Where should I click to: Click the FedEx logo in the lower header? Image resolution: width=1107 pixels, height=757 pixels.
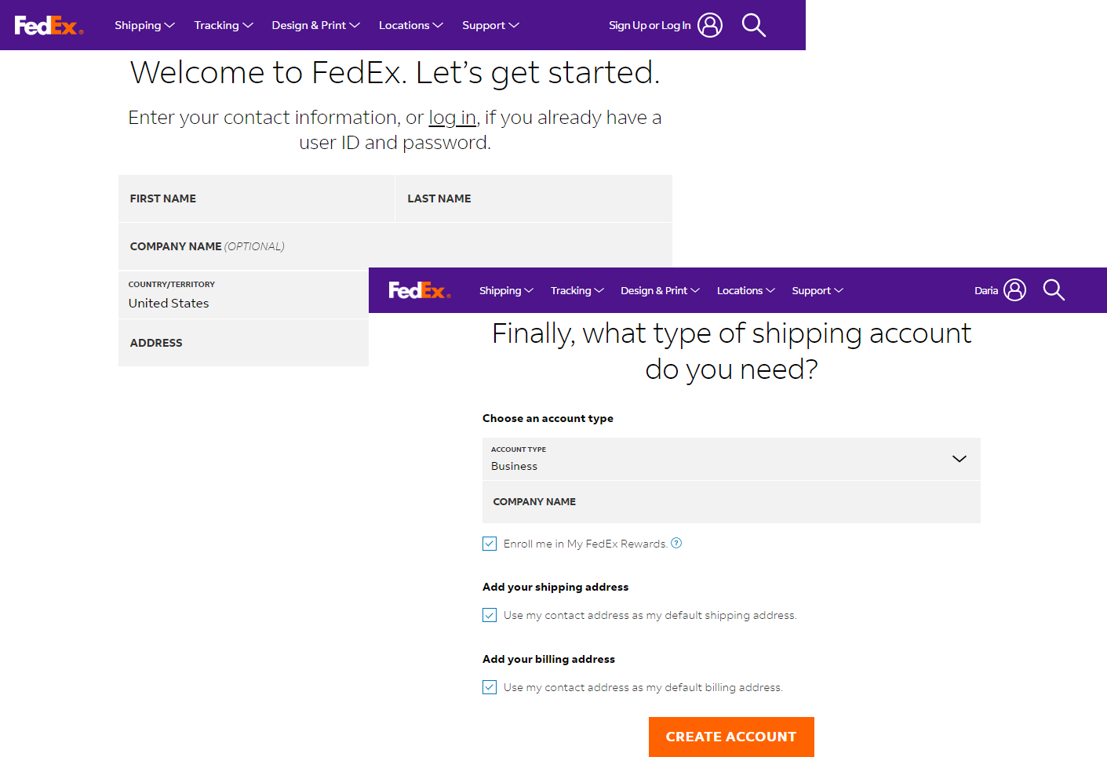(420, 291)
